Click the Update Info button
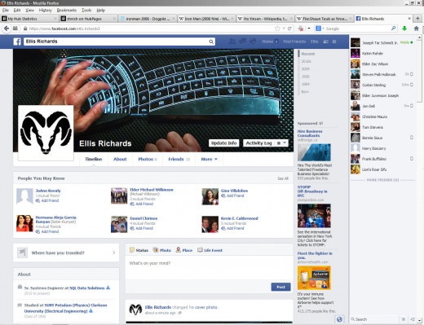424x325 pixels. click(224, 143)
